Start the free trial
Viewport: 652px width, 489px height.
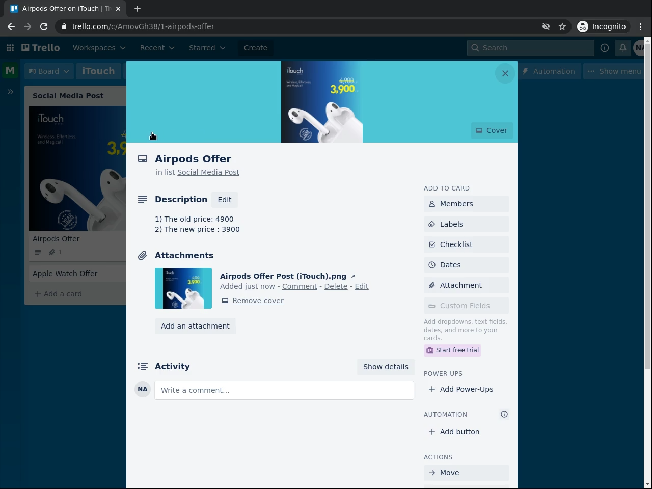(x=452, y=350)
